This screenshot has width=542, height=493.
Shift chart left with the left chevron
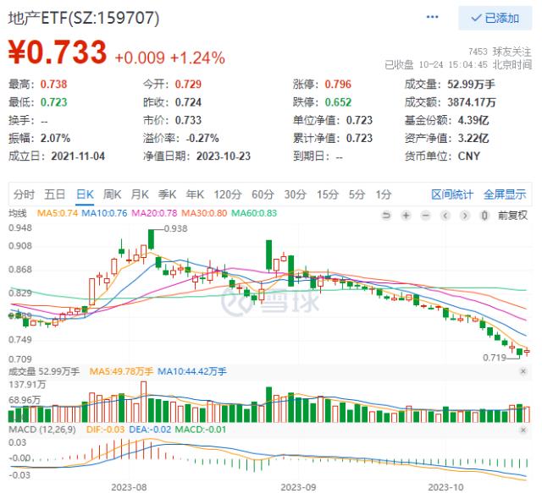(445, 216)
